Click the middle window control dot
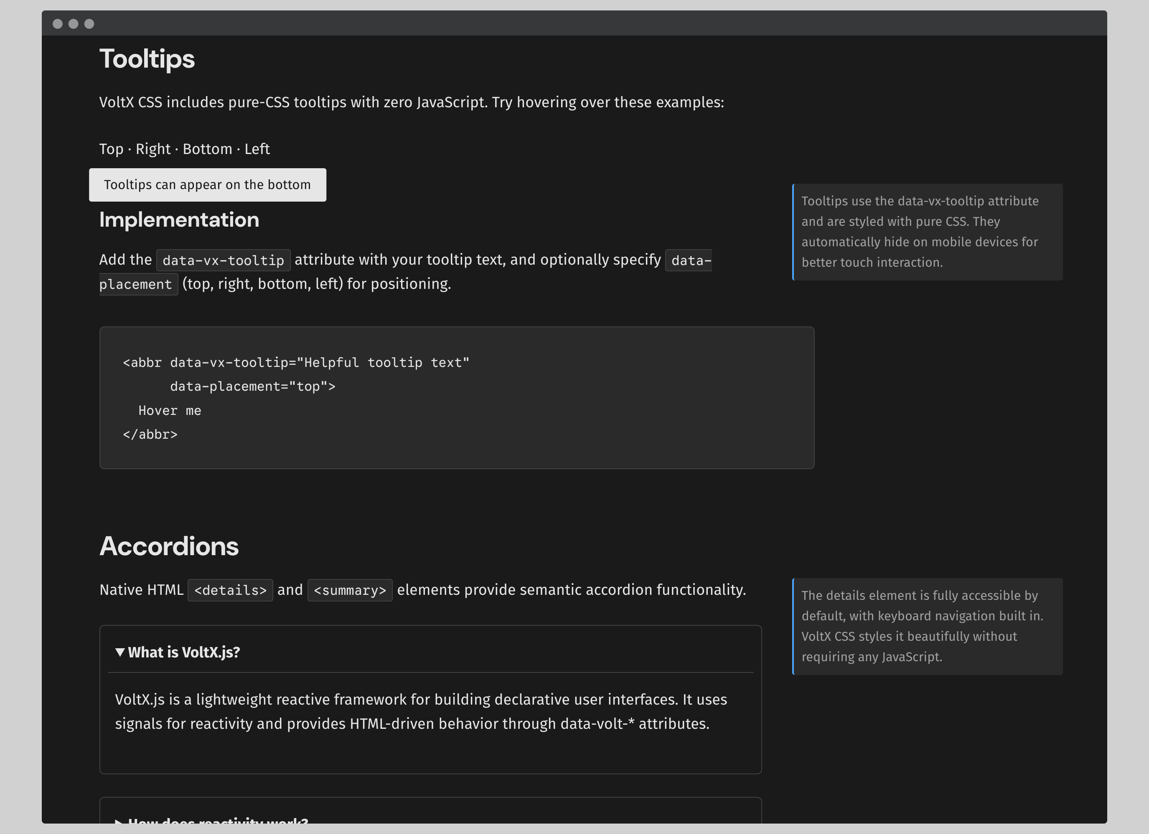 coord(74,24)
